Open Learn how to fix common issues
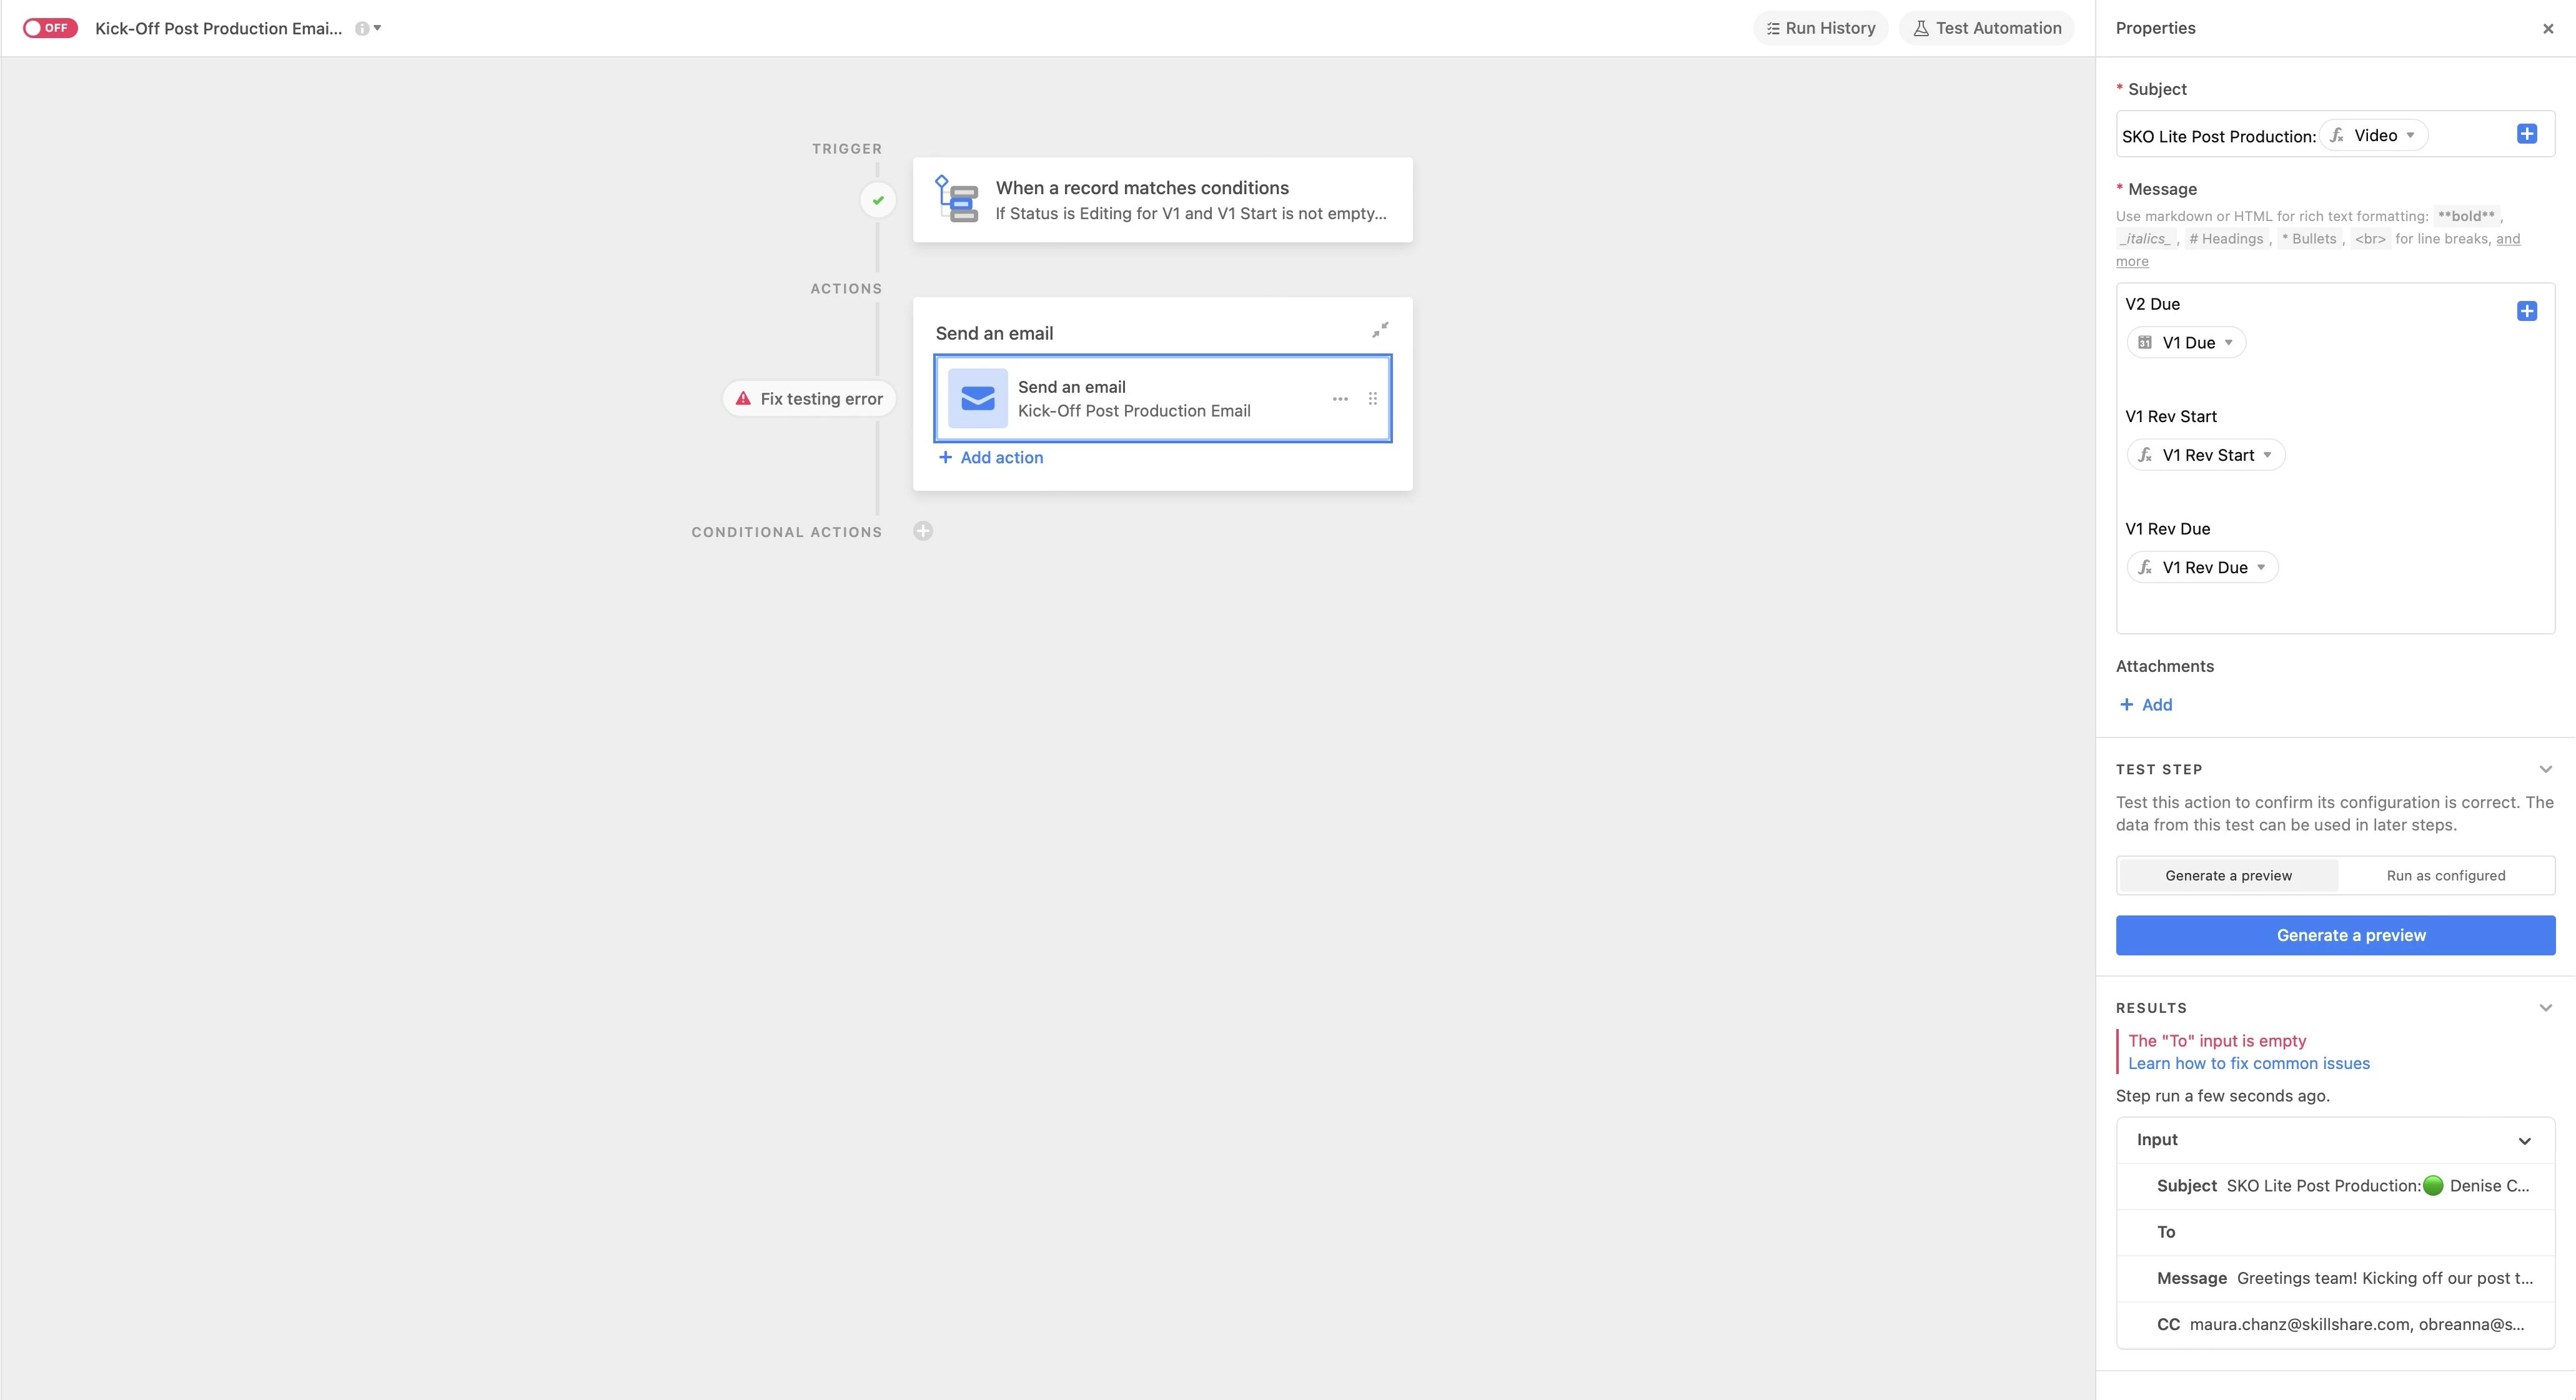Screen dimensions: 2576x1400 [2248, 1063]
